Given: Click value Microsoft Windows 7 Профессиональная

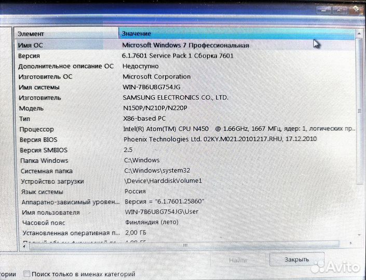Looking at the screenshot, I should [x=185, y=45].
